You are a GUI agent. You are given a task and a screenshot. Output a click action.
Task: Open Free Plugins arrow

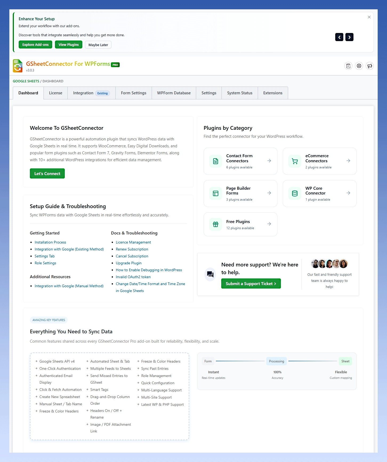coord(269,224)
